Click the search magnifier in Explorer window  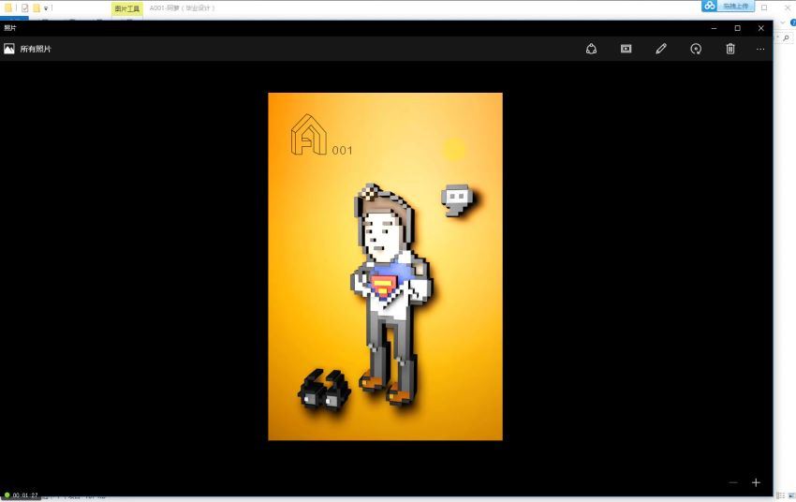[x=786, y=38]
